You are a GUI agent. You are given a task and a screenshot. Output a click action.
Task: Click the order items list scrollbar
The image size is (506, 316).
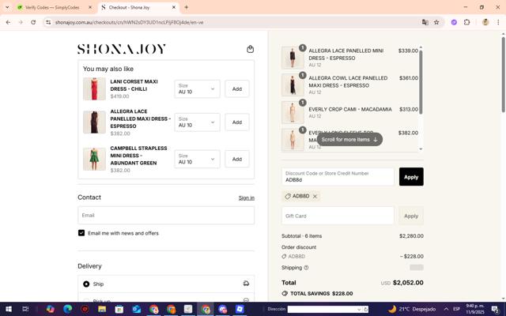tap(421, 82)
